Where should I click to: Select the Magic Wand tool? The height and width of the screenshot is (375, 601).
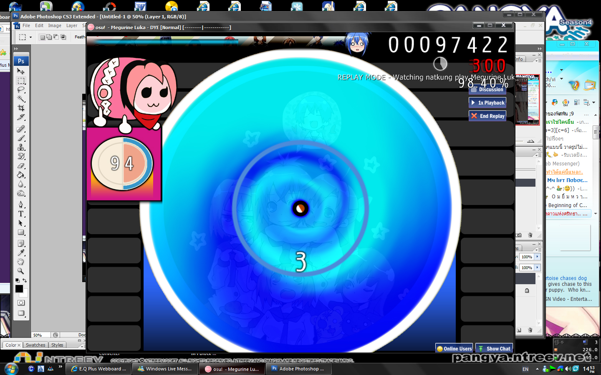tap(21, 99)
